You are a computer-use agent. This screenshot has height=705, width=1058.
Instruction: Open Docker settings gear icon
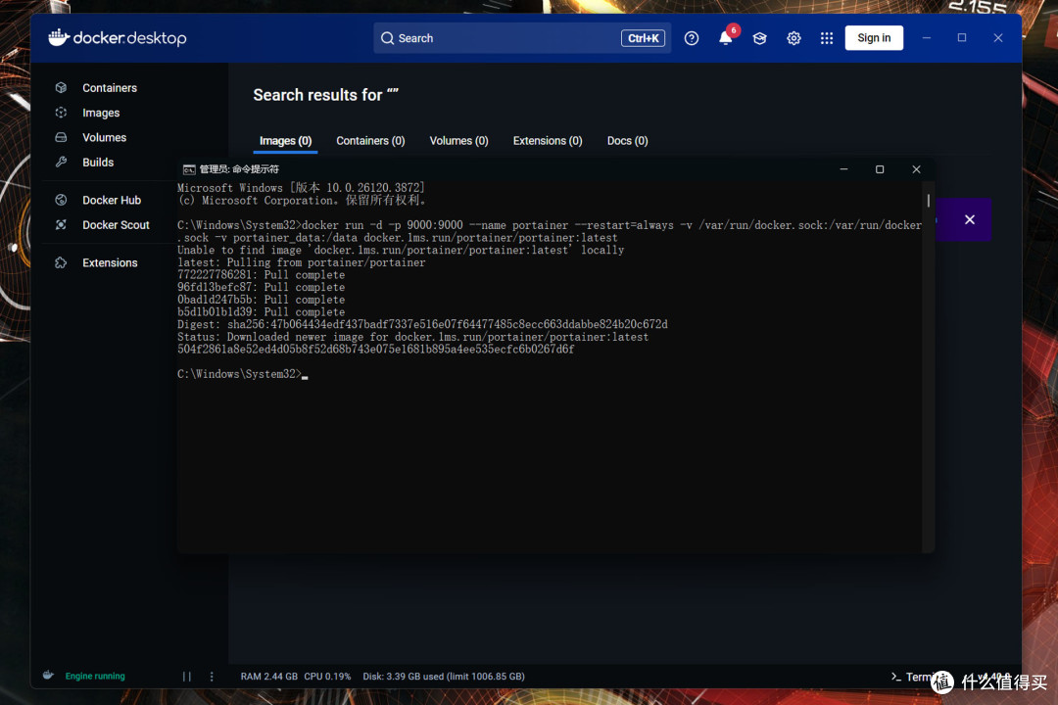(793, 38)
